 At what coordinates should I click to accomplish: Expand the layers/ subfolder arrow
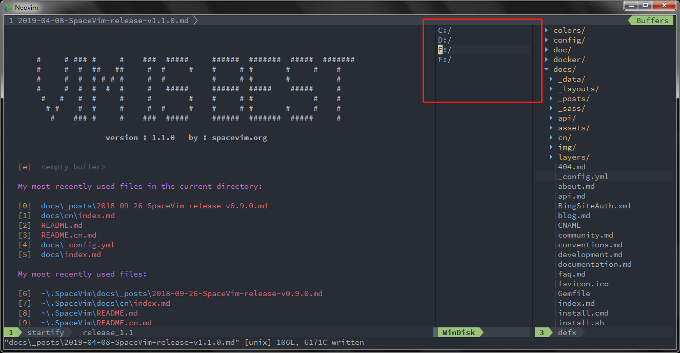coord(551,157)
